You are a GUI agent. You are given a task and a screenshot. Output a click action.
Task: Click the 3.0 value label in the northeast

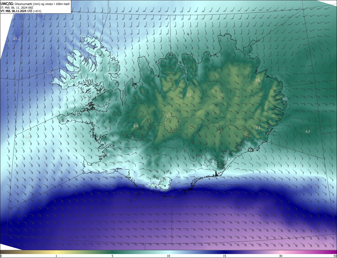257,80
